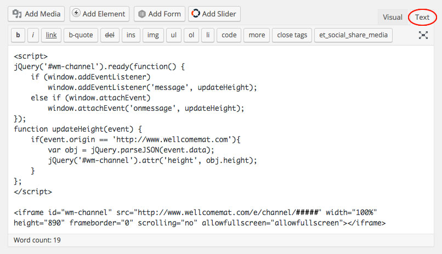
Task: Insert bold tag with b button
Action: click(18, 35)
